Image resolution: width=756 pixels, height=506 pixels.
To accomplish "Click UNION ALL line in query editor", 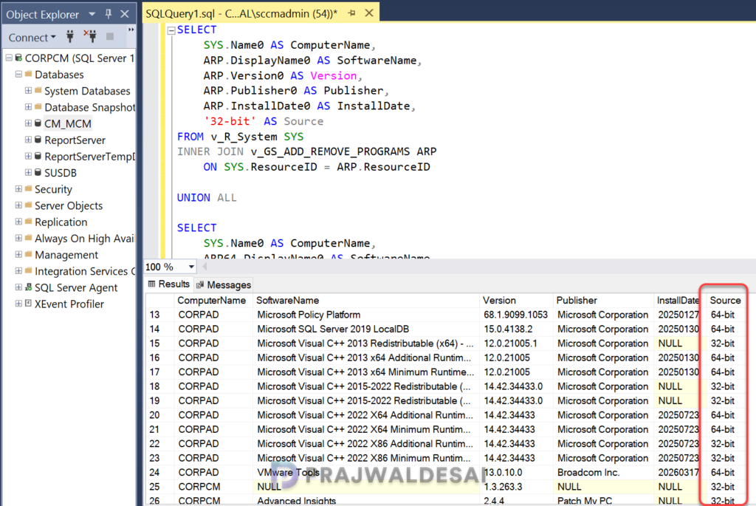I will tap(207, 198).
